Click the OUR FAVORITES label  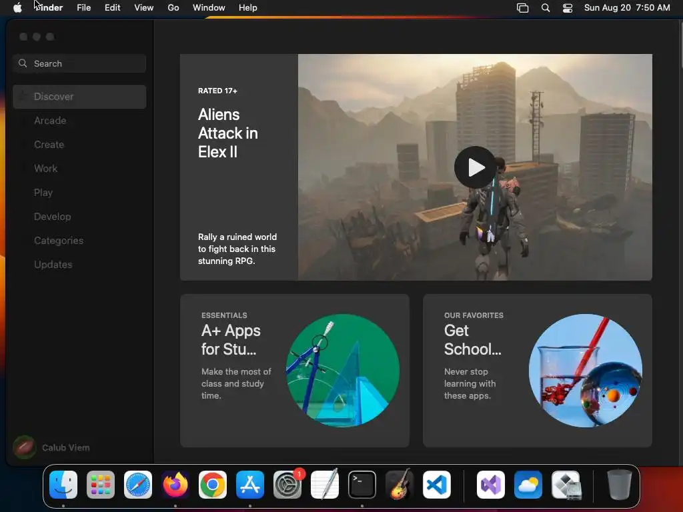coord(474,315)
